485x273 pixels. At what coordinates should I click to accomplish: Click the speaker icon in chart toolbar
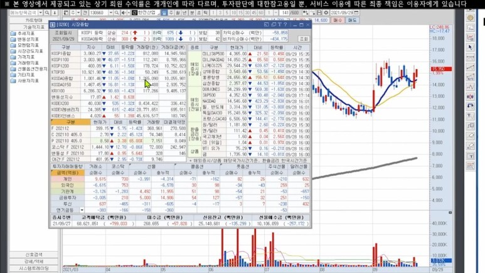point(124,13)
